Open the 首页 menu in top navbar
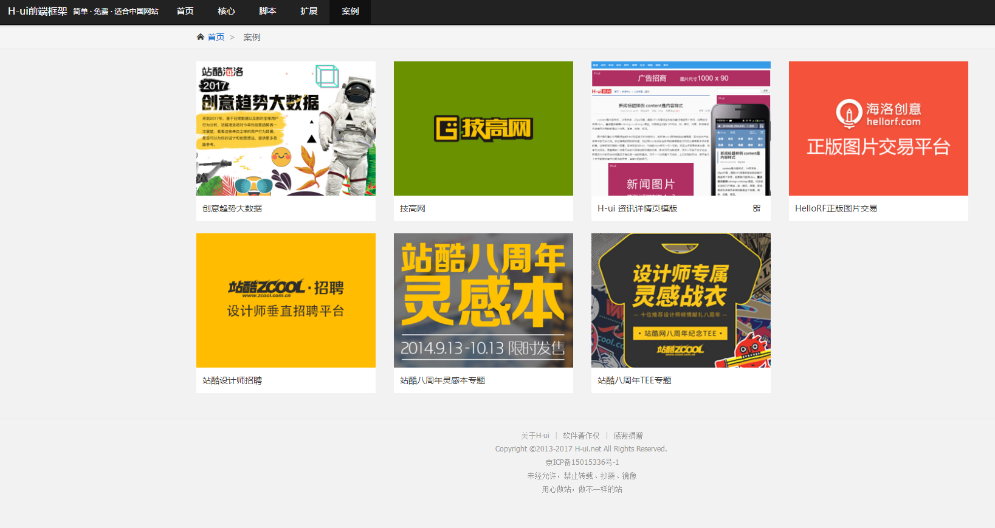 click(185, 12)
